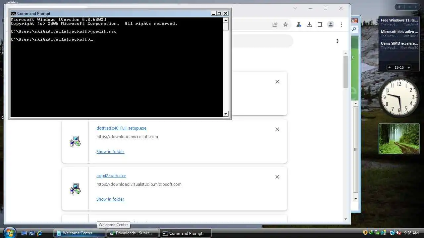Click the analog clock gadget
The image size is (424, 238).
(x=399, y=97)
